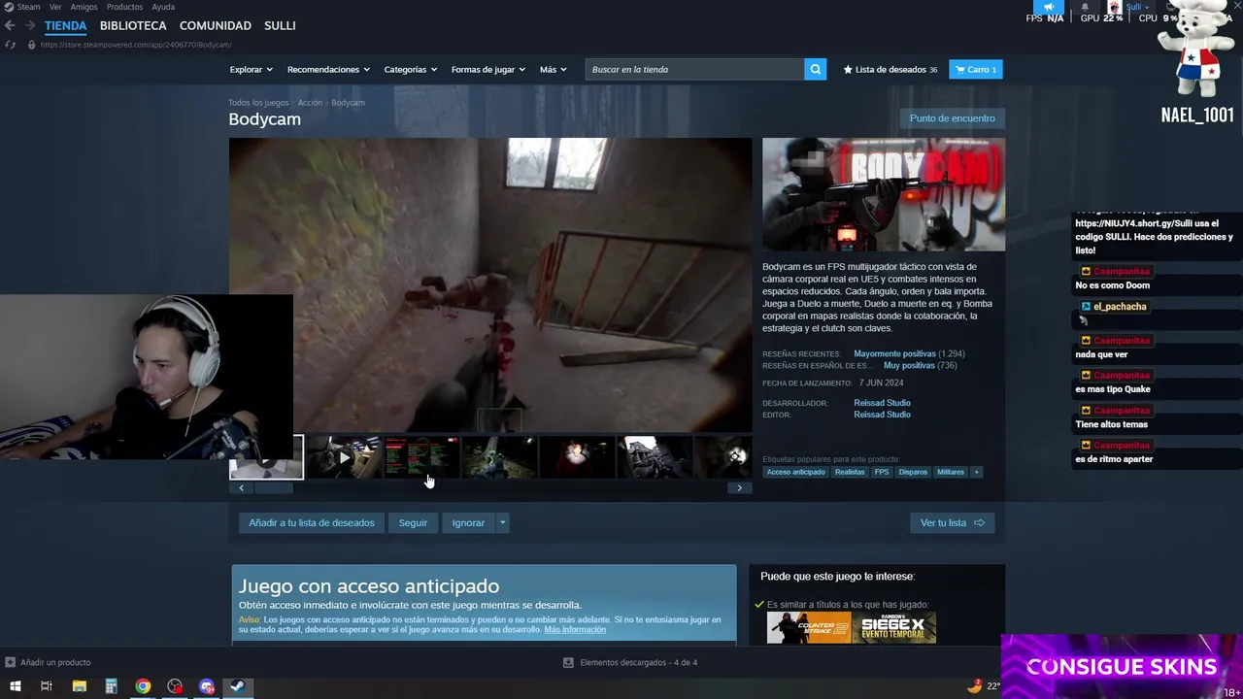Expand the Explorar dropdown
1243x699 pixels.
point(251,69)
